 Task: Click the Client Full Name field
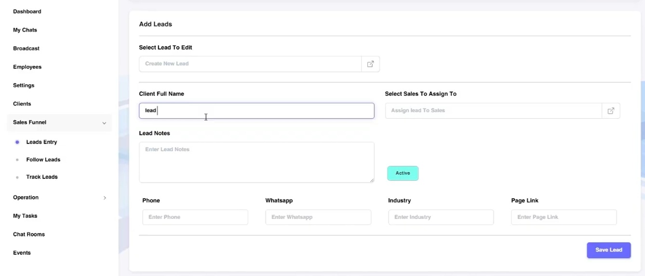pyautogui.click(x=256, y=111)
